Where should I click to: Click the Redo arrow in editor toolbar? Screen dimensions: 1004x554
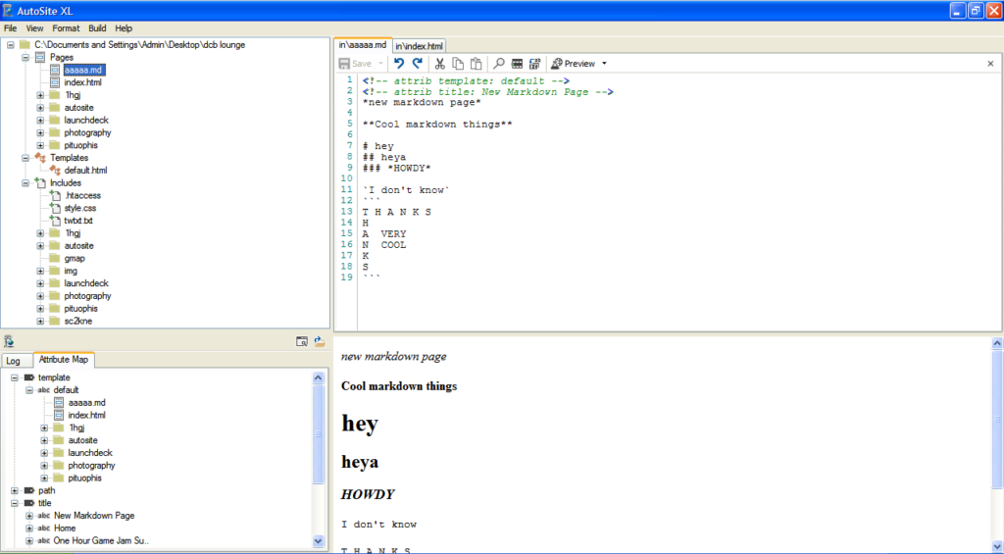[417, 63]
